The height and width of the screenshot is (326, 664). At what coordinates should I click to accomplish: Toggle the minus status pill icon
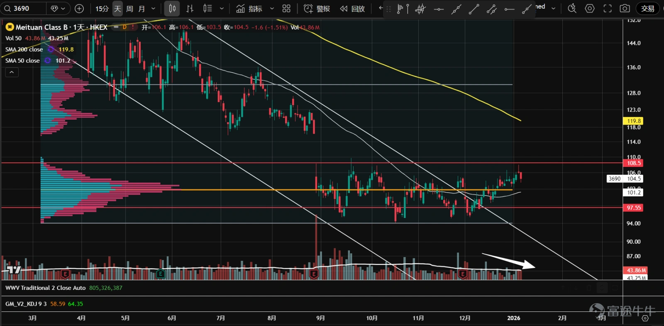pyautogui.click(x=116, y=27)
